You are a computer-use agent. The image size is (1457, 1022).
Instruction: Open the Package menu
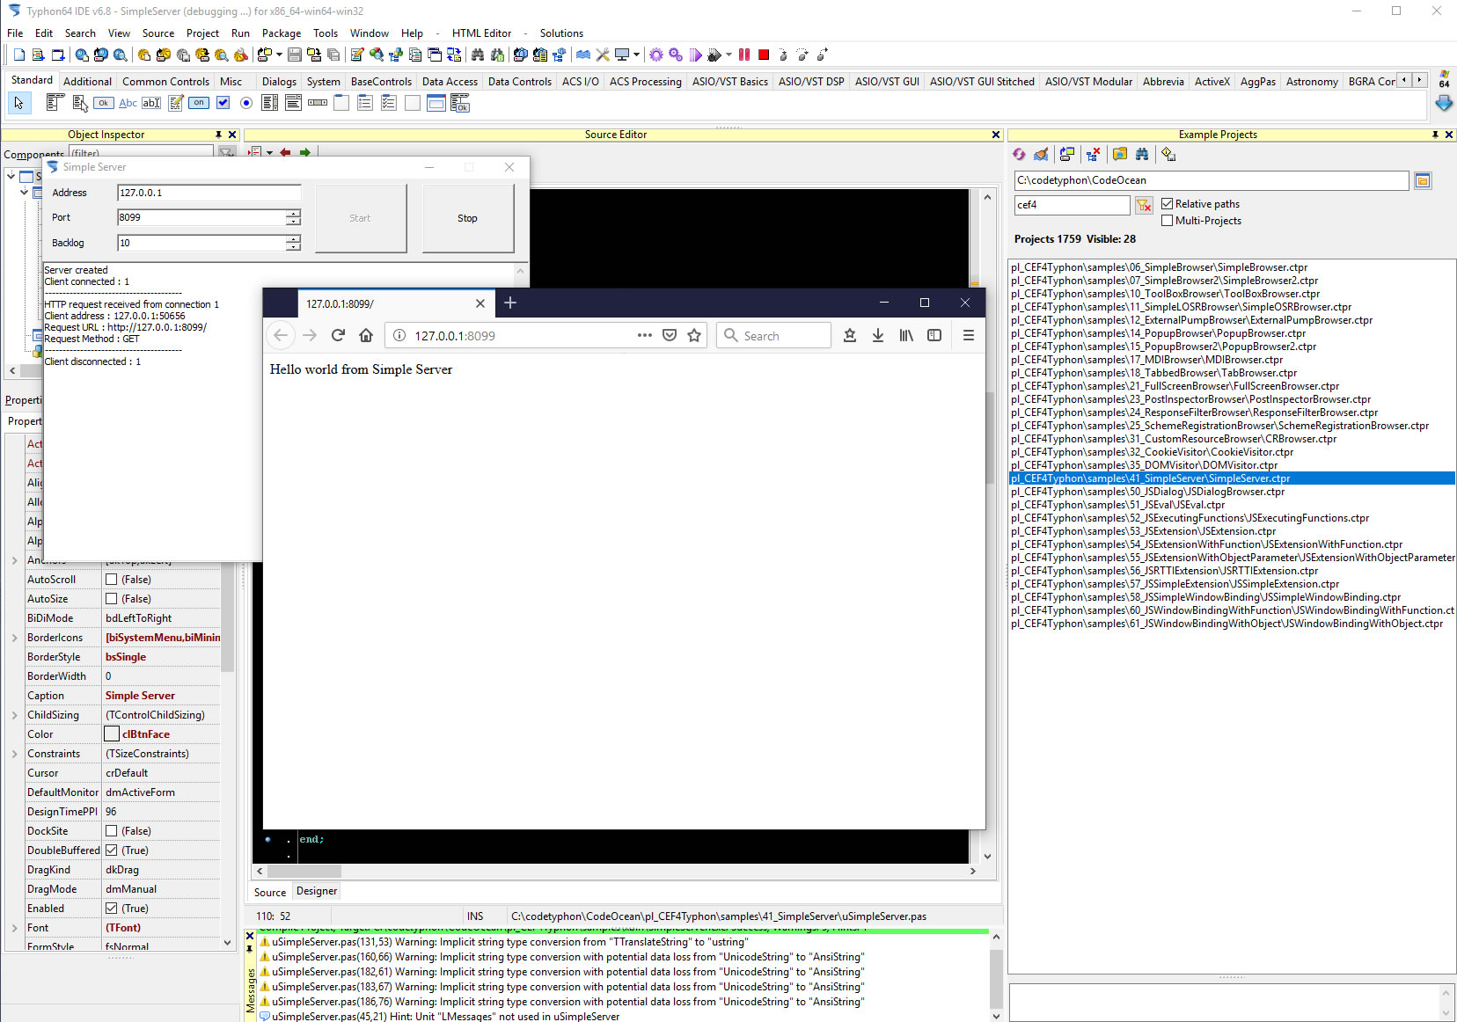[282, 33]
